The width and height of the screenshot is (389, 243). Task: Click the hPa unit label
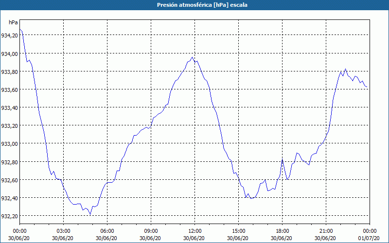point(13,22)
